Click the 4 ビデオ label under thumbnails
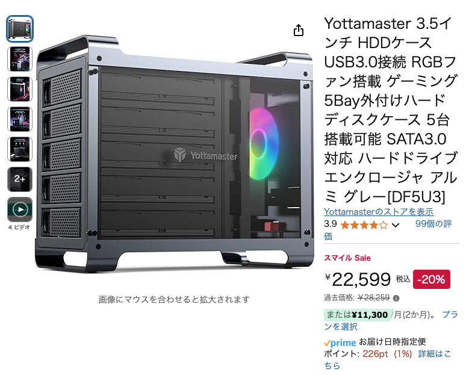The height and width of the screenshot is (375, 466). click(x=19, y=228)
